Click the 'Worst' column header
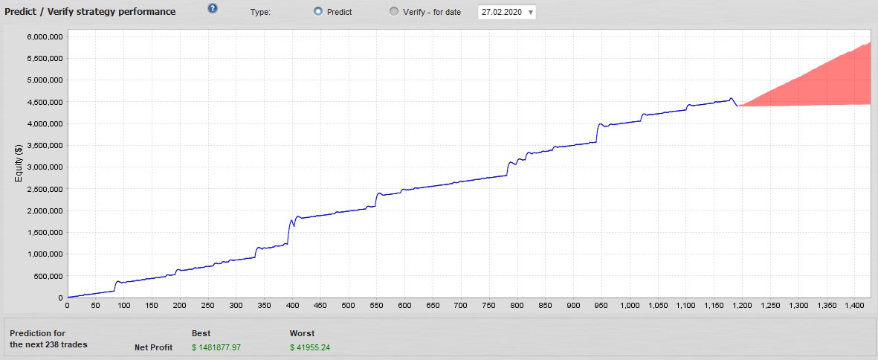The height and width of the screenshot is (360, 878). click(x=302, y=333)
